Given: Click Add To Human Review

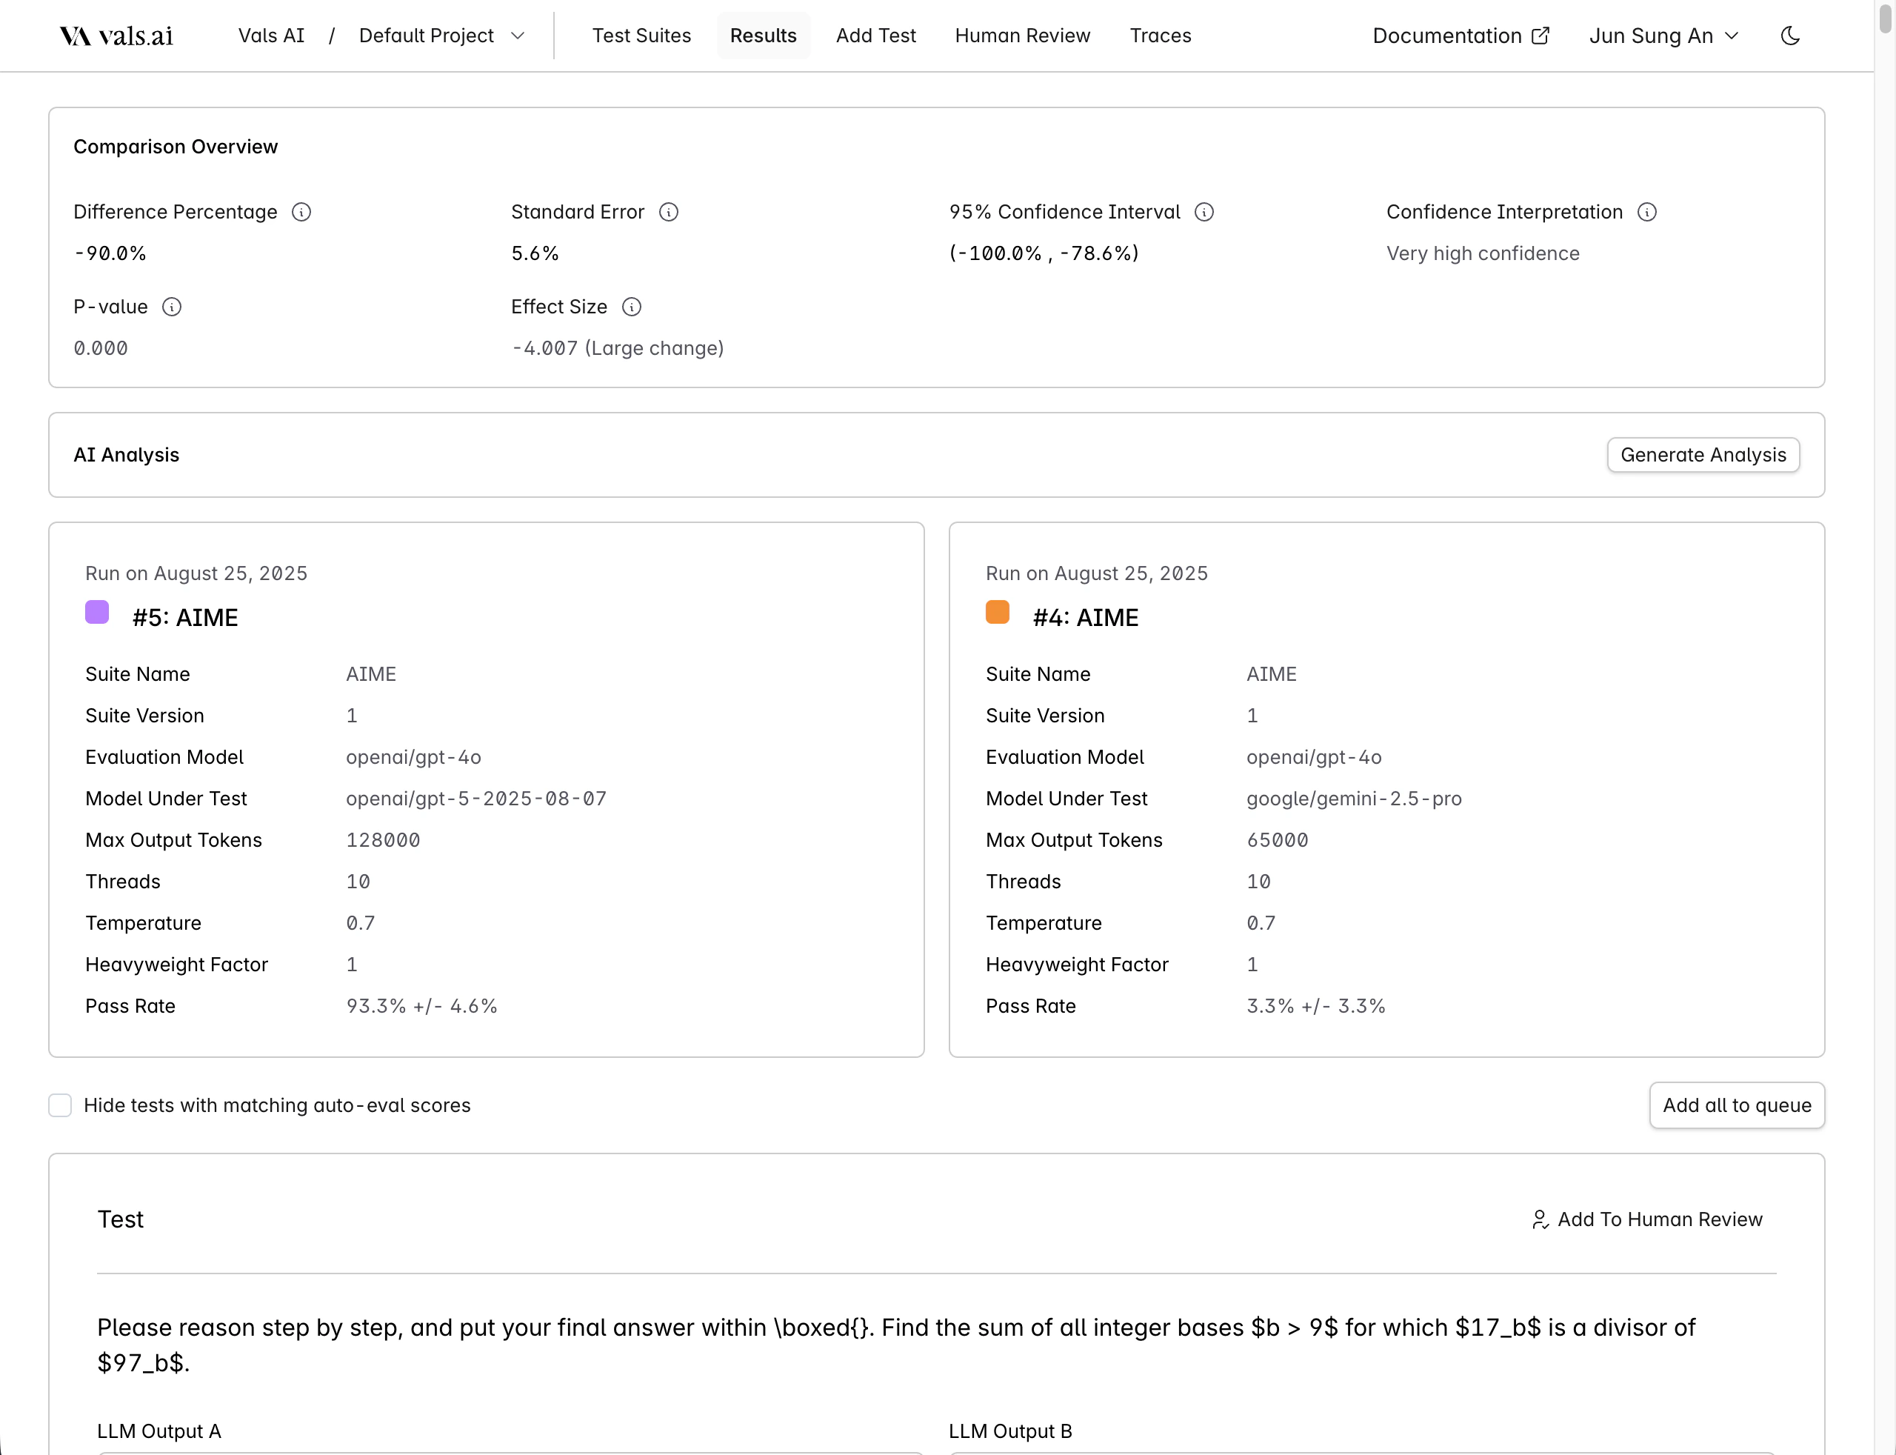Looking at the screenshot, I should [1646, 1219].
